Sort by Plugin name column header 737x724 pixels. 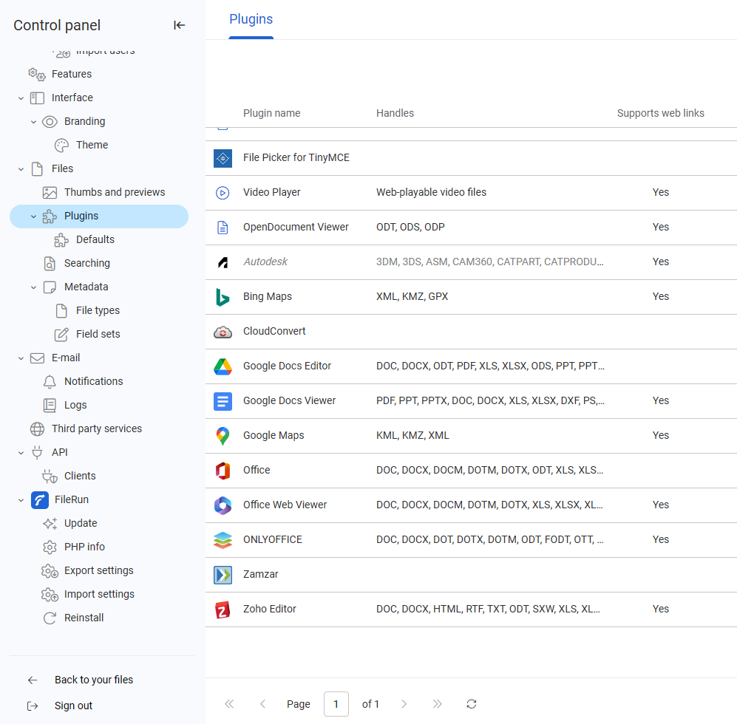272,113
